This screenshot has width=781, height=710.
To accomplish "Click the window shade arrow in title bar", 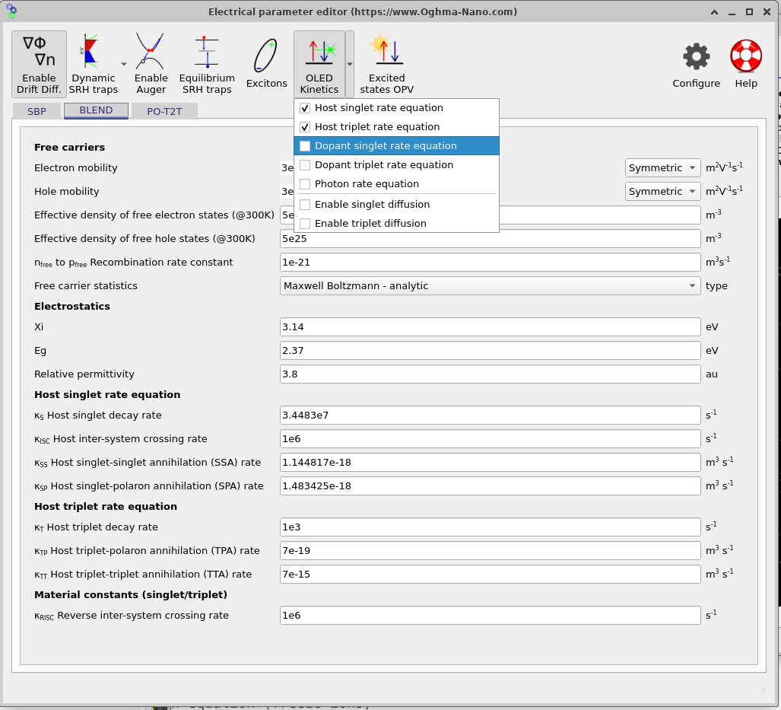I will [714, 12].
